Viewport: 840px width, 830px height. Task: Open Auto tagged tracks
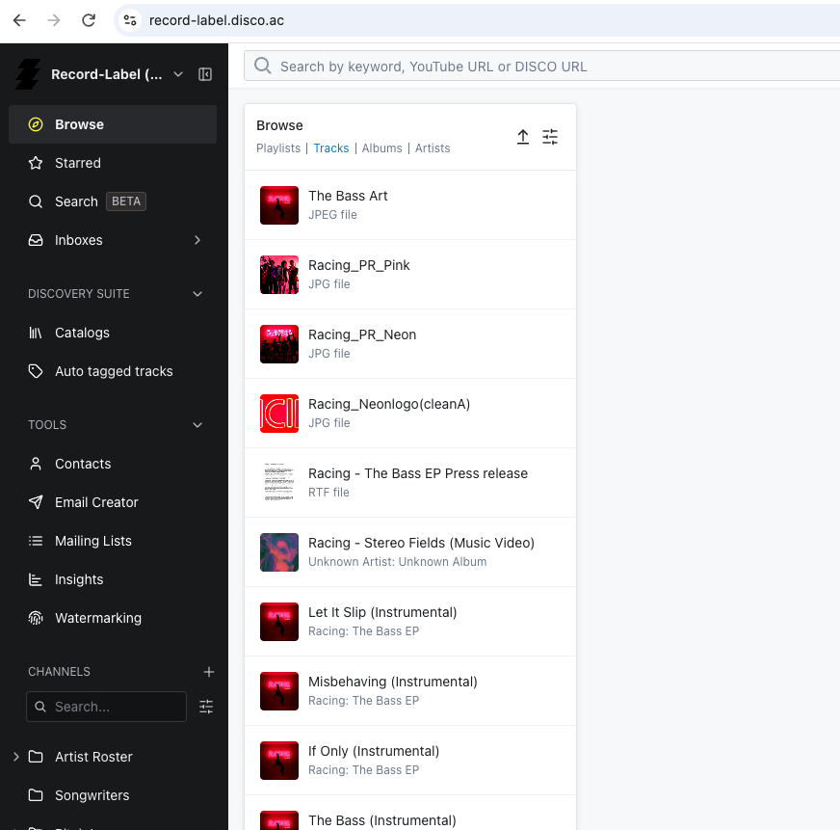pos(113,371)
